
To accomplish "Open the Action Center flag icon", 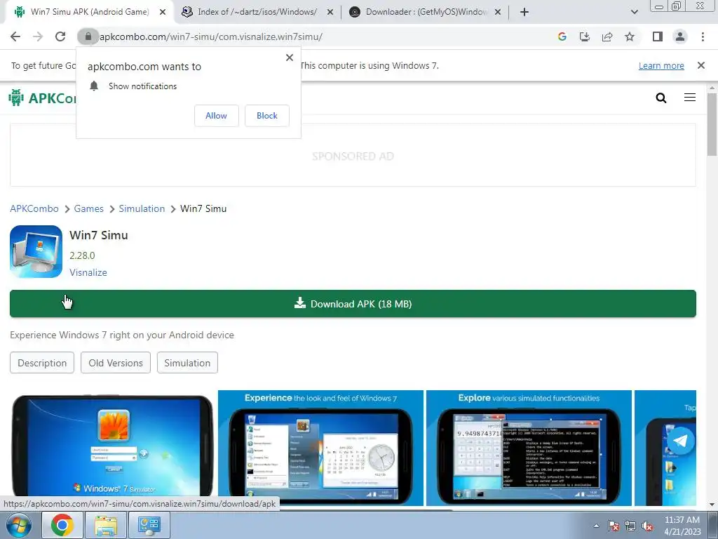I will [613, 526].
